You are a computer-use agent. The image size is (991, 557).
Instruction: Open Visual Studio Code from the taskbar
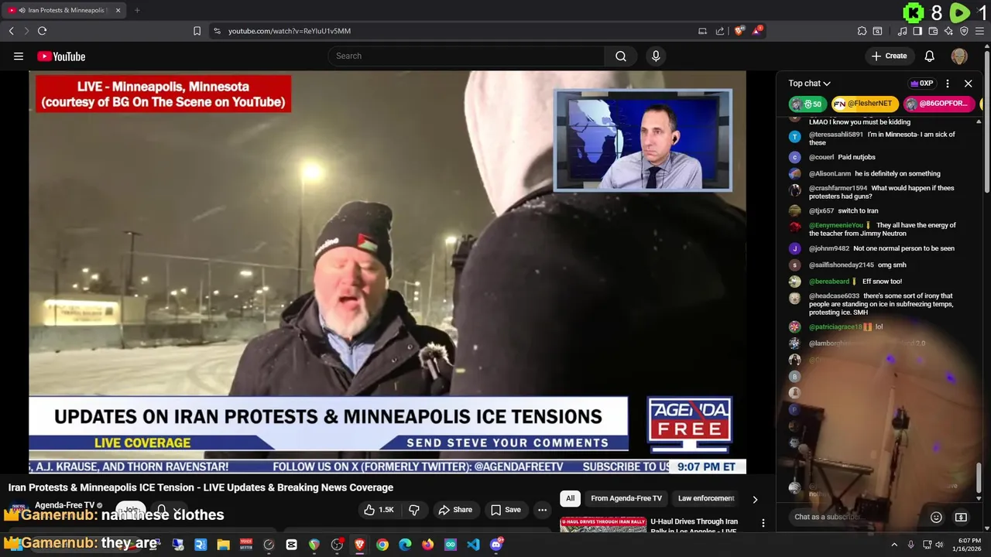coord(473,545)
